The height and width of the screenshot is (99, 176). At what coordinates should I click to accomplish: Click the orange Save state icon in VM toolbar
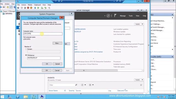click(31, 8)
